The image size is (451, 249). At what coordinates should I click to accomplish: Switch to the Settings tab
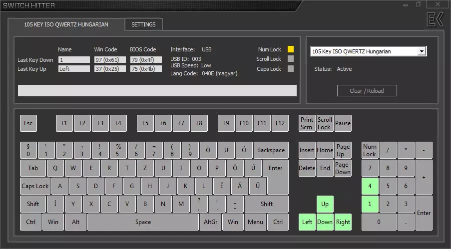point(143,24)
